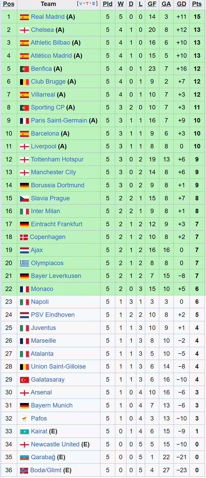Click the Spain flag beside Real Madrid

point(24,17)
